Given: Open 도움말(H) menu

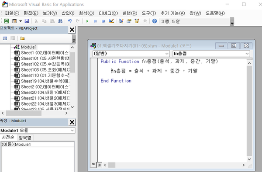Looking at the screenshot, I should tap(215, 13).
